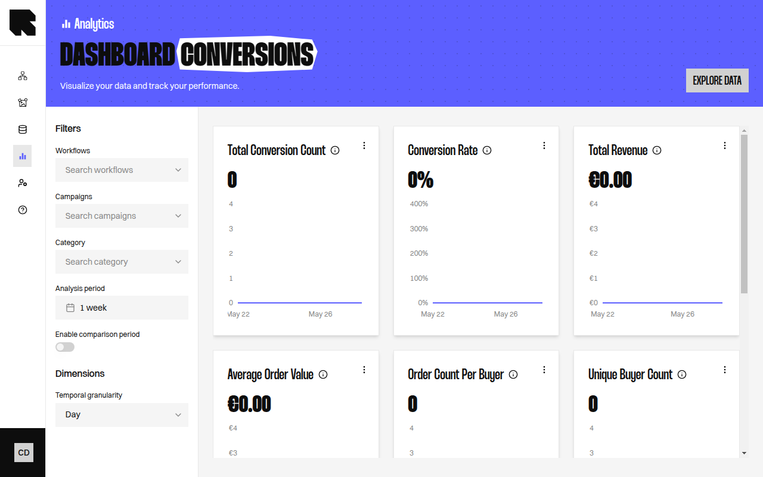The image size is (763, 477).
Task: Click the vertical scrollbar thumb
Action: point(744,213)
